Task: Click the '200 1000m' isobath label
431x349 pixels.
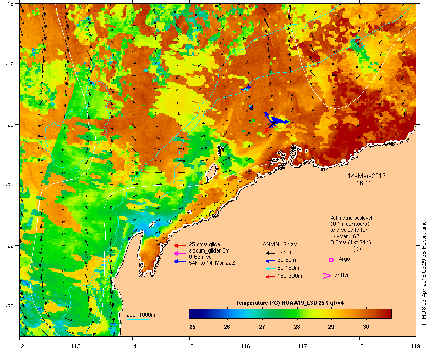Action: pyautogui.click(x=141, y=315)
